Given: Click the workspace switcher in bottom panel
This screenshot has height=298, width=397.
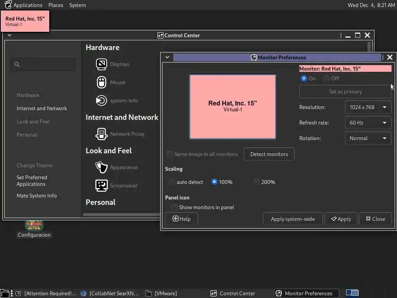Looking at the screenshot, I should [352, 293].
